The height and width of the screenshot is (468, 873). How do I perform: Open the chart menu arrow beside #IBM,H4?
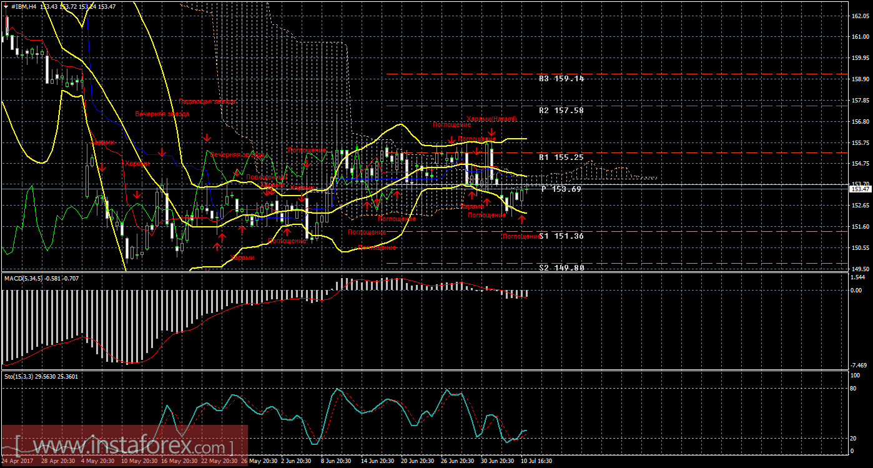coord(6,6)
